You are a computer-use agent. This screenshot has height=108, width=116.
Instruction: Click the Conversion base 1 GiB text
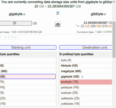[94, 32]
